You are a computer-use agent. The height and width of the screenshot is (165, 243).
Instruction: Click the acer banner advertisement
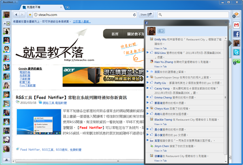point(103,77)
